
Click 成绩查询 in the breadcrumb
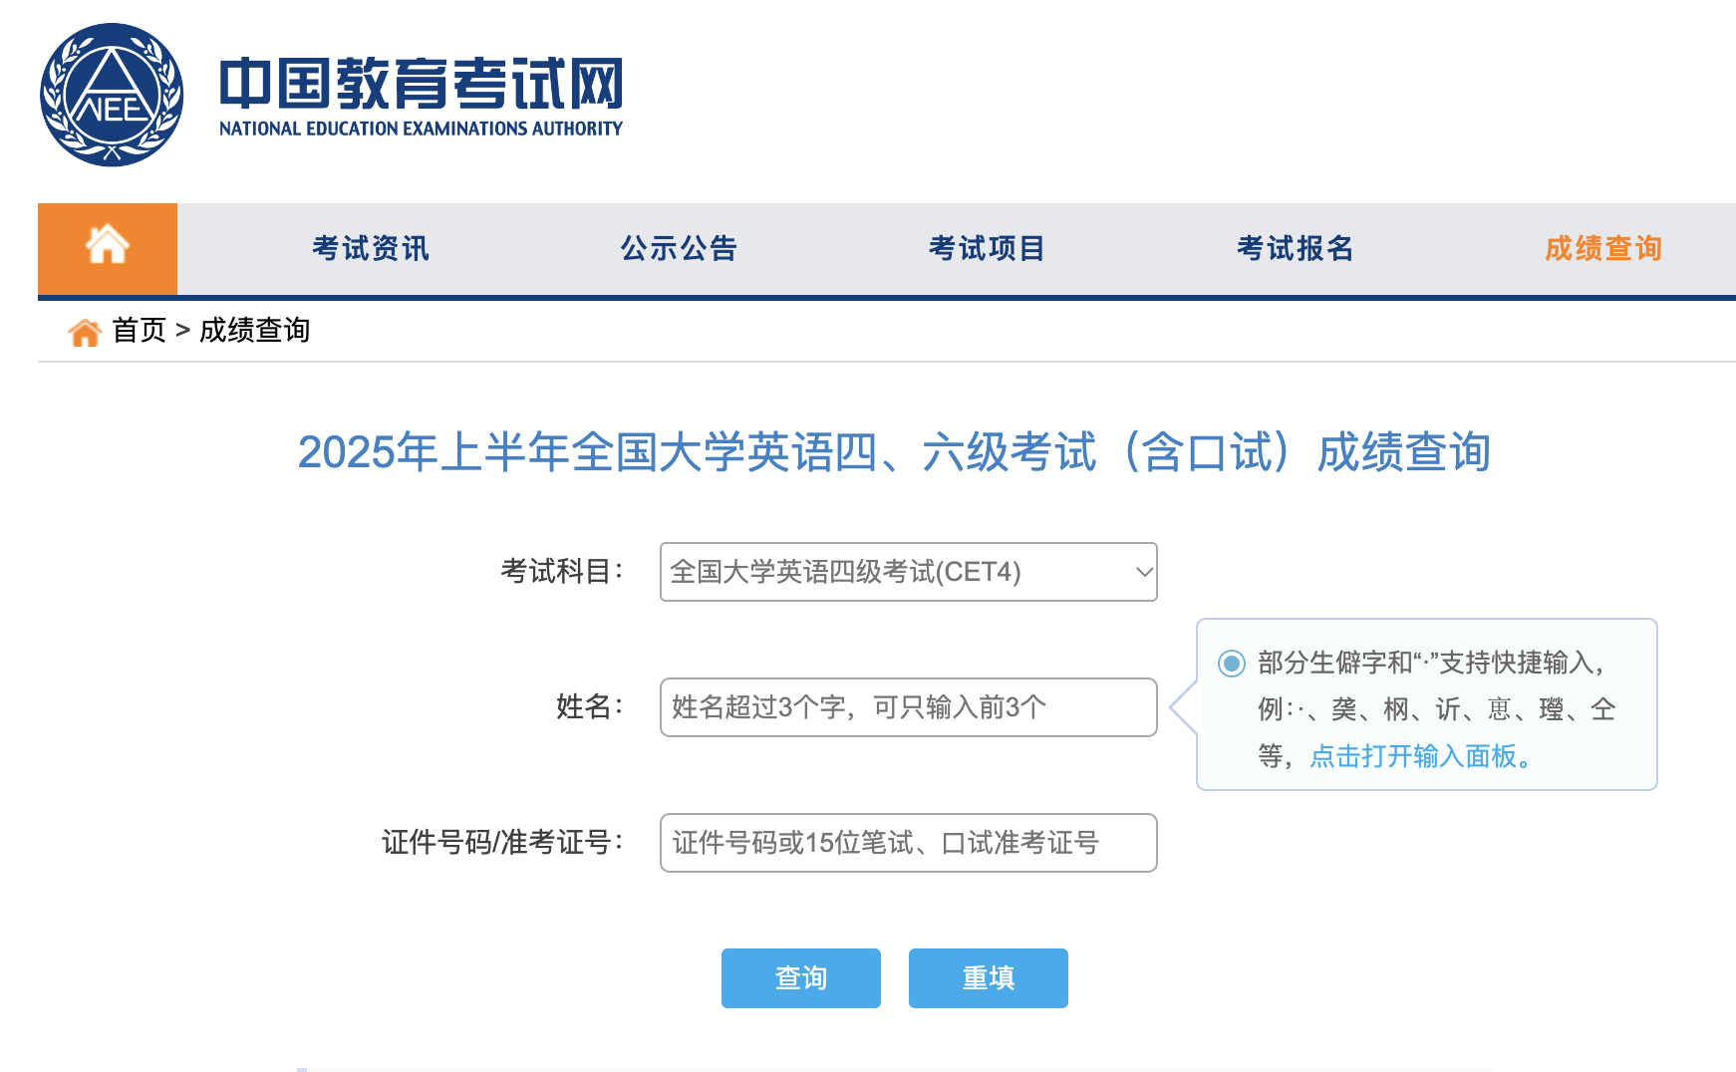[254, 330]
